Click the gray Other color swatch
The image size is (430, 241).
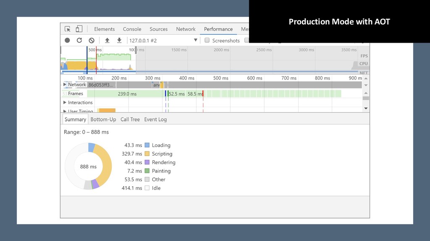pyautogui.click(x=147, y=179)
